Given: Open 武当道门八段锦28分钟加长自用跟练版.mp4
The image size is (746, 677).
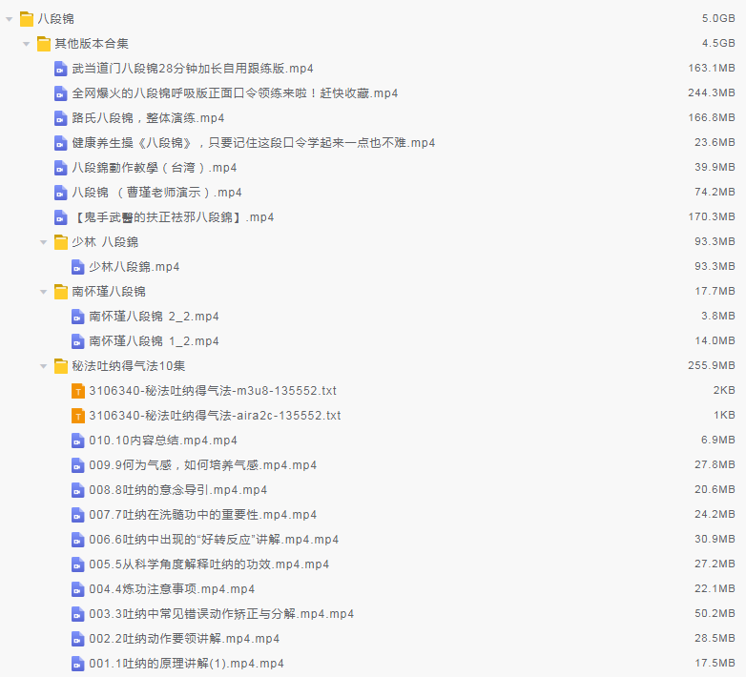Looking at the screenshot, I should click(193, 69).
